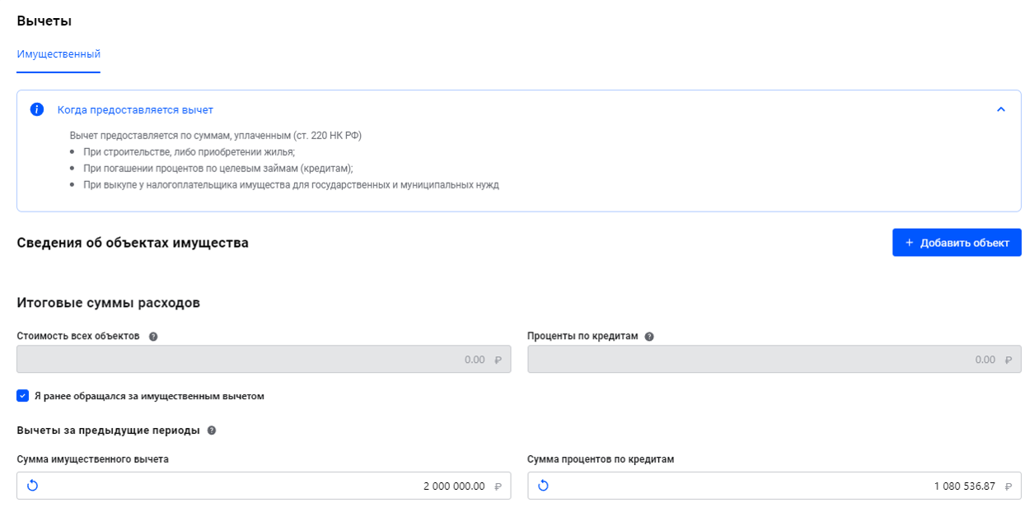This screenshot has height=507, width=1034.
Task: Open help icon beside 'Вычеты за предыдущие периоды'
Action: pyautogui.click(x=212, y=430)
